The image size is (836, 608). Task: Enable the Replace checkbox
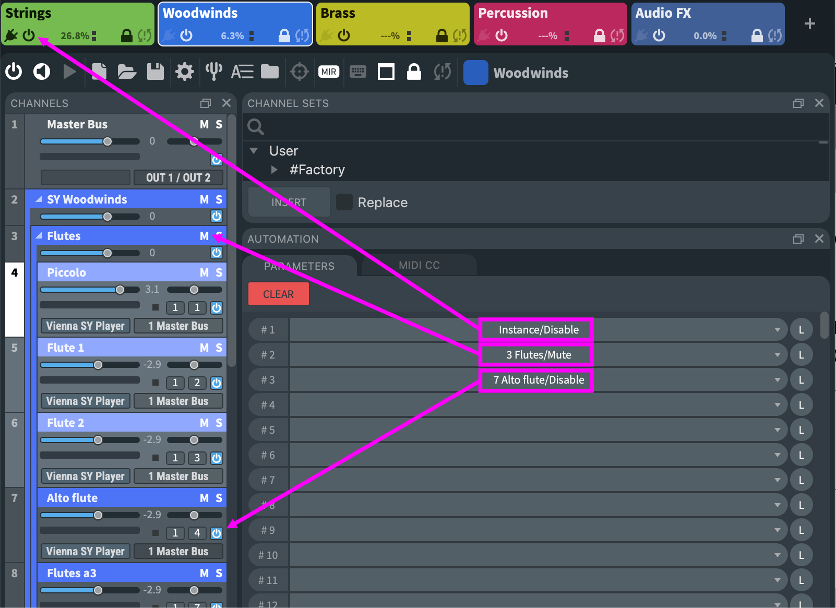344,202
